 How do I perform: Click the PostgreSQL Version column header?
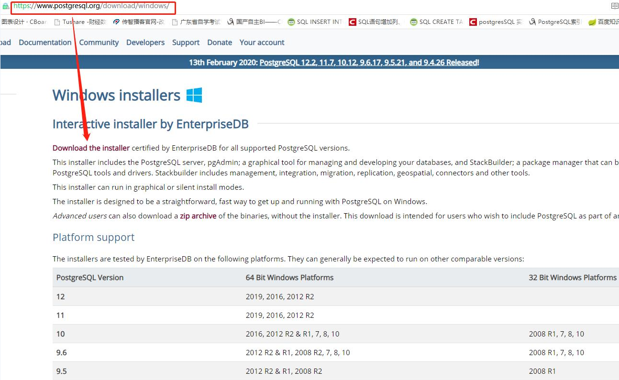tap(90, 278)
